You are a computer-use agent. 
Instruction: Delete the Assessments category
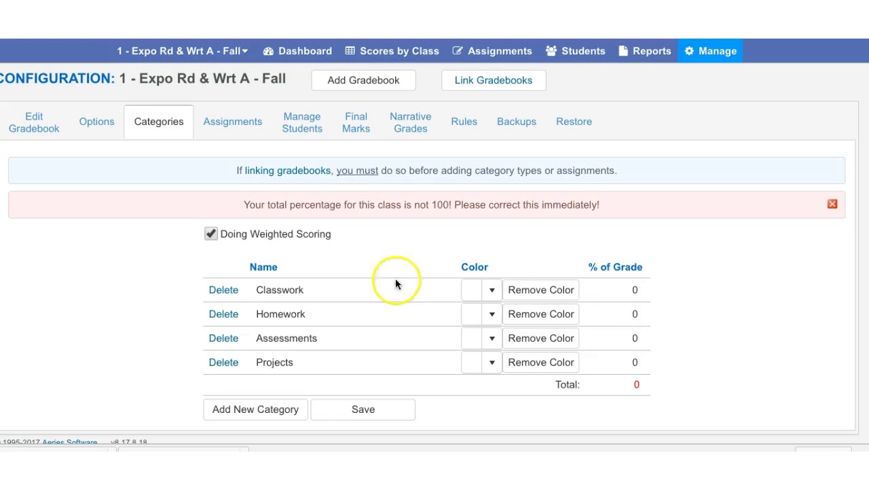[223, 338]
